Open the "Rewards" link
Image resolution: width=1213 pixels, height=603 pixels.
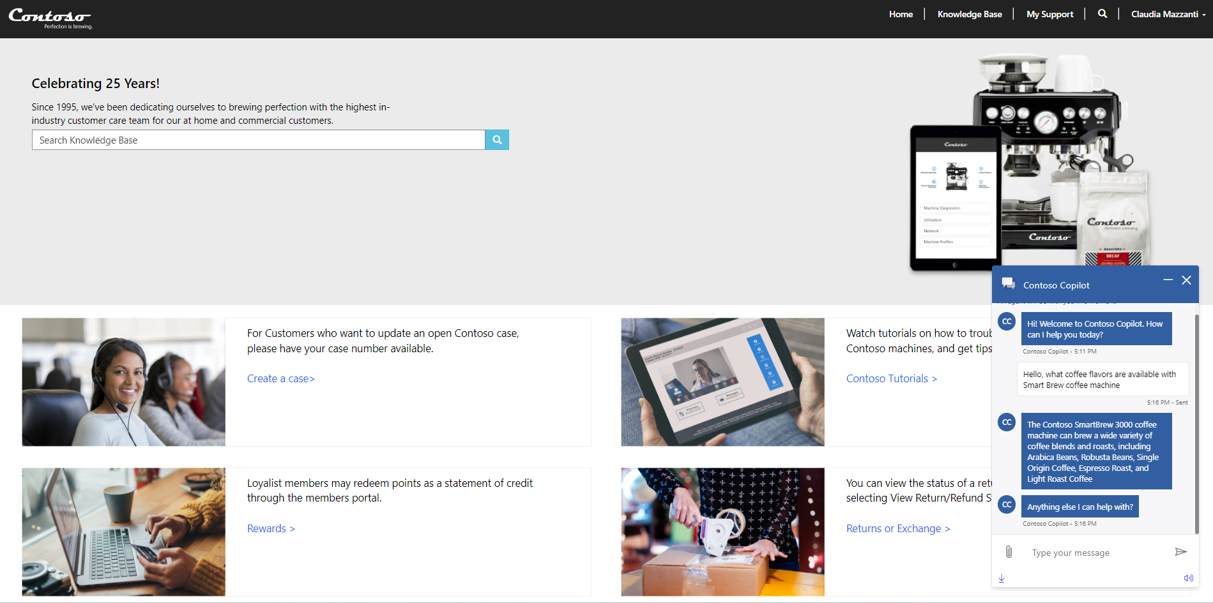click(270, 528)
